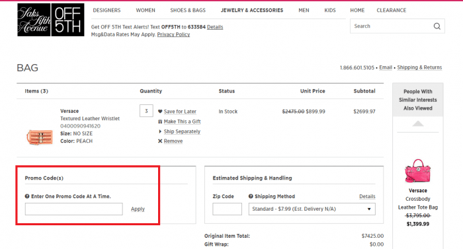The height and width of the screenshot is (249, 463).
Task: Click the Ship Separately link
Action: [182, 131]
